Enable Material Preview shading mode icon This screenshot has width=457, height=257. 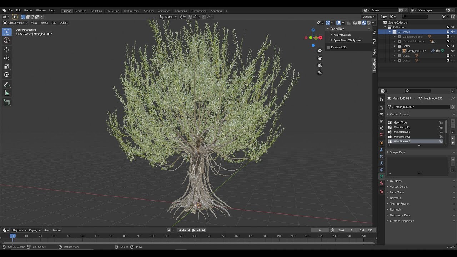[x=364, y=22]
